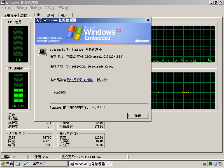Open the volume speaker tray icon
The width and height of the screenshot is (224, 168).
click(x=220, y=164)
